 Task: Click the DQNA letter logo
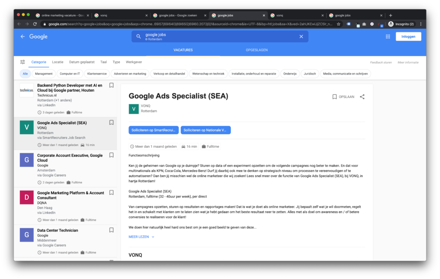pos(27,197)
